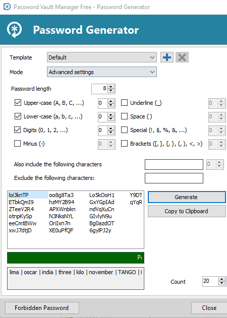
Task: Enable the Minus (-) checkbox
Action: pyautogui.click(x=18, y=144)
